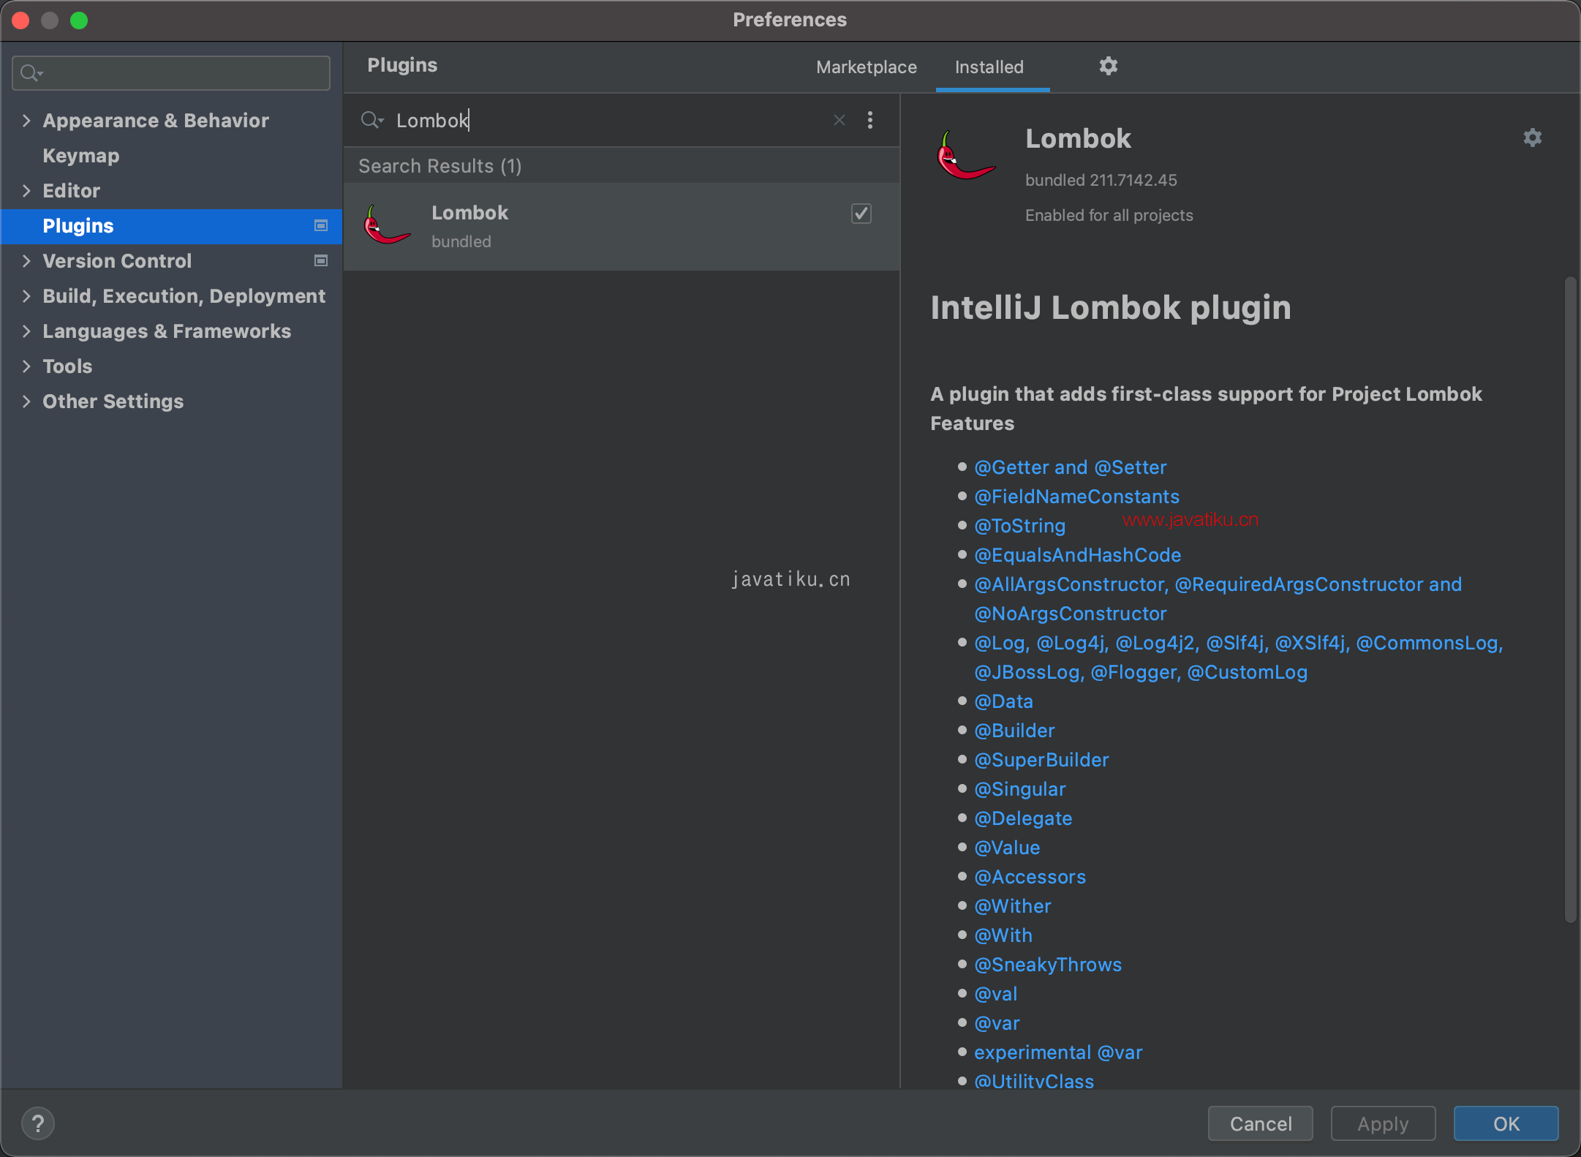Screen dimensions: 1581x1157
Task: Click the settings search magnifier icon
Action: click(32, 73)
